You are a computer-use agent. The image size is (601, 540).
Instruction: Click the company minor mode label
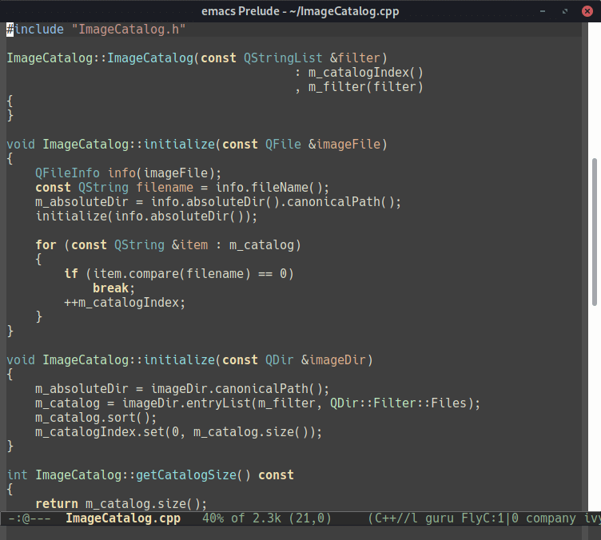[x=551, y=518]
